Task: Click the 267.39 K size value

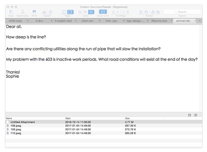Action: (x=130, y=125)
